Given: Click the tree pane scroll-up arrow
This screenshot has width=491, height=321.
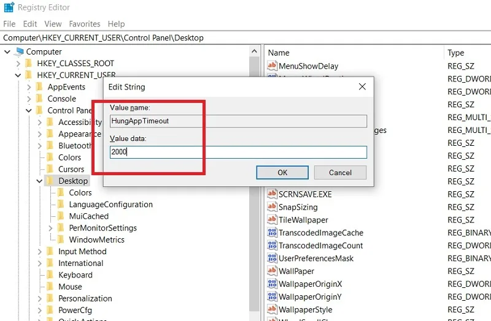Looking at the screenshot, I should click(x=254, y=51).
